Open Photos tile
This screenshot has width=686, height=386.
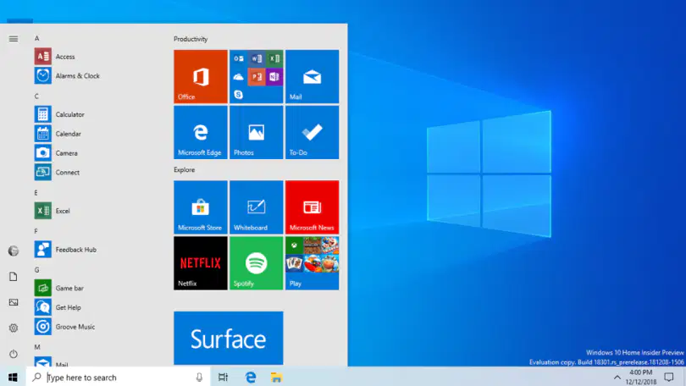257,132
